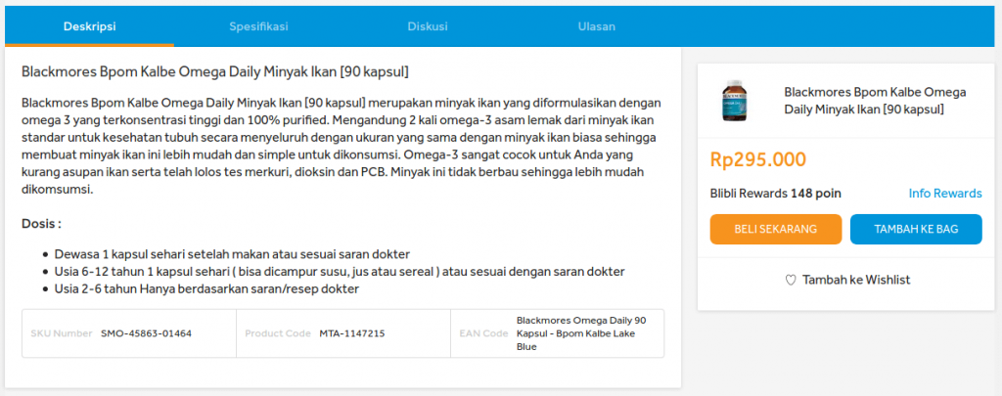
Task: Open the Blackmores bottle thumbnail image
Action: pos(734,101)
